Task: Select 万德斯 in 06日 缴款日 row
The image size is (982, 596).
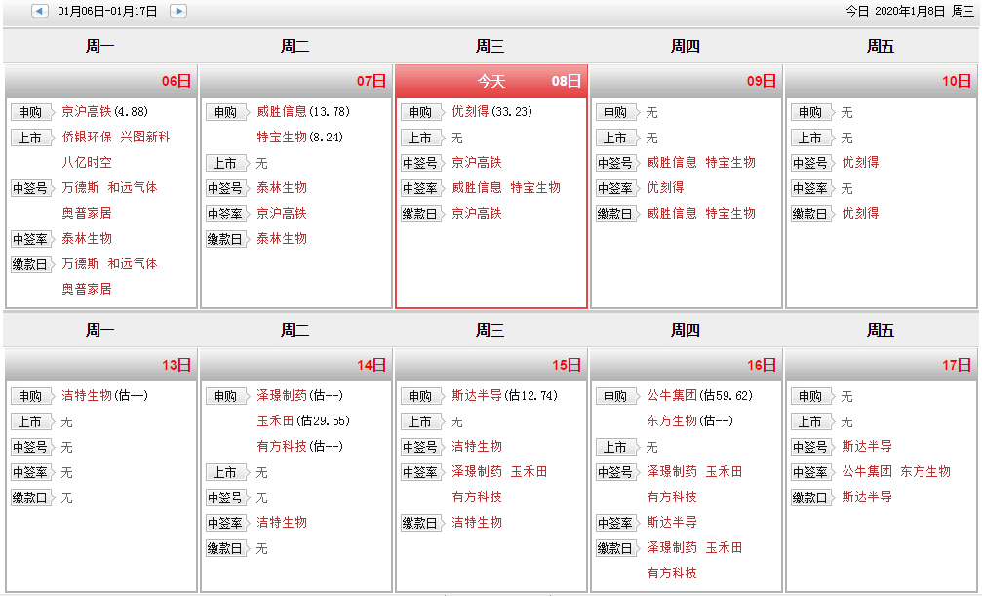Action: 80,263
